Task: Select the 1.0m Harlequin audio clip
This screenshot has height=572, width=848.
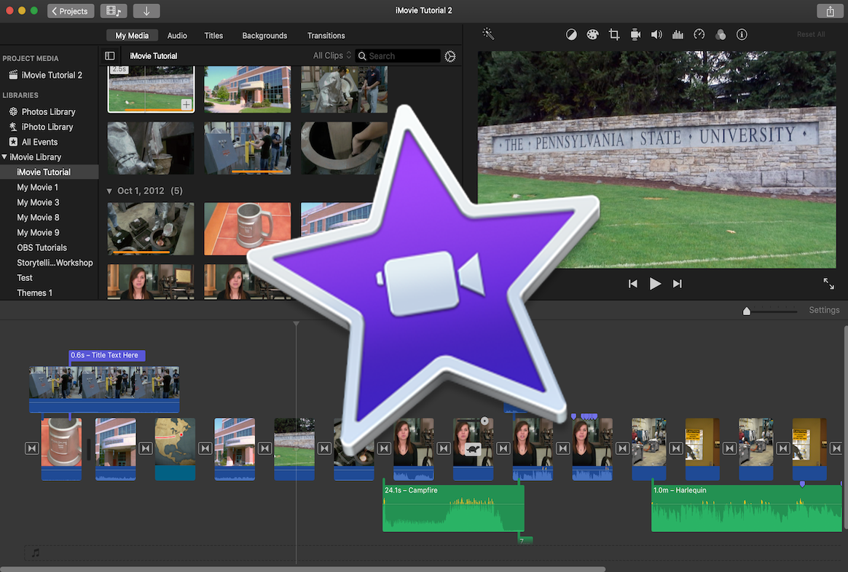Action: point(746,508)
